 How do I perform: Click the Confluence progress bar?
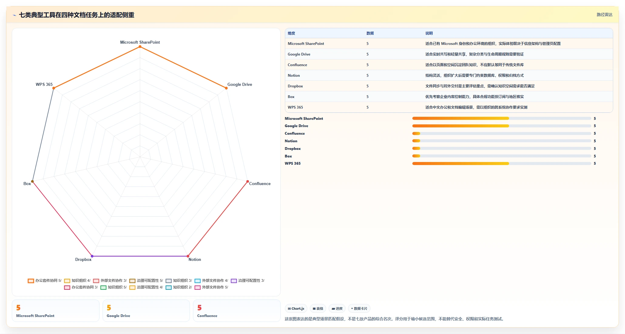pyautogui.click(x=502, y=133)
